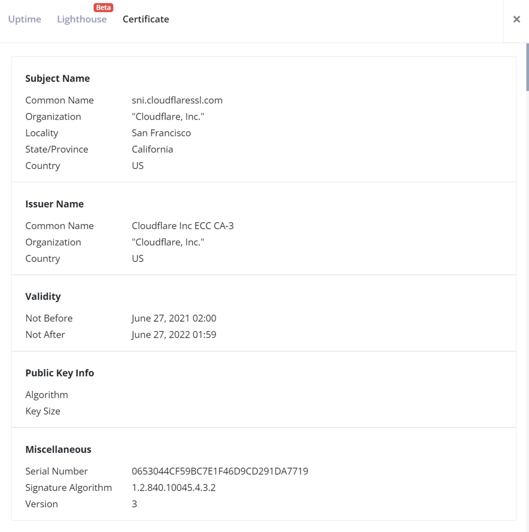Switch to the Uptime tab
This screenshot has height=532, width=529.
point(24,19)
